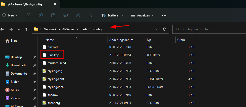Click the Cut scissors icon

tap(28, 15)
